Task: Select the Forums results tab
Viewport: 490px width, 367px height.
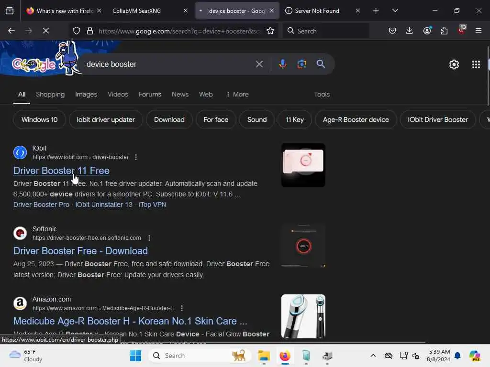Action: pos(150,94)
